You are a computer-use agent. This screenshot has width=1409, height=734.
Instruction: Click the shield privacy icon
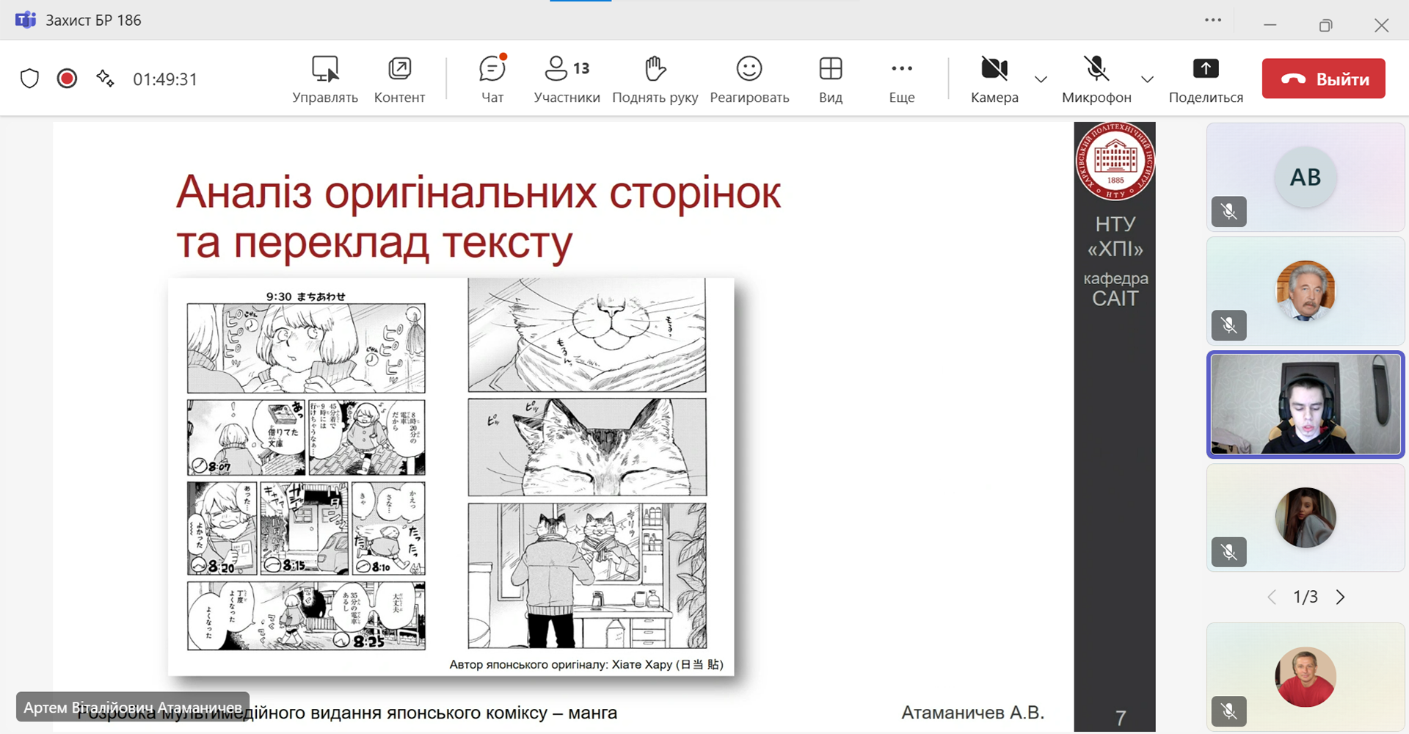[x=29, y=79]
